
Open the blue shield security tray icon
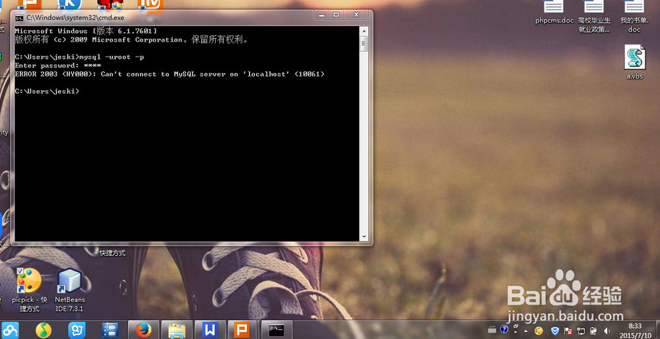click(x=555, y=330)
